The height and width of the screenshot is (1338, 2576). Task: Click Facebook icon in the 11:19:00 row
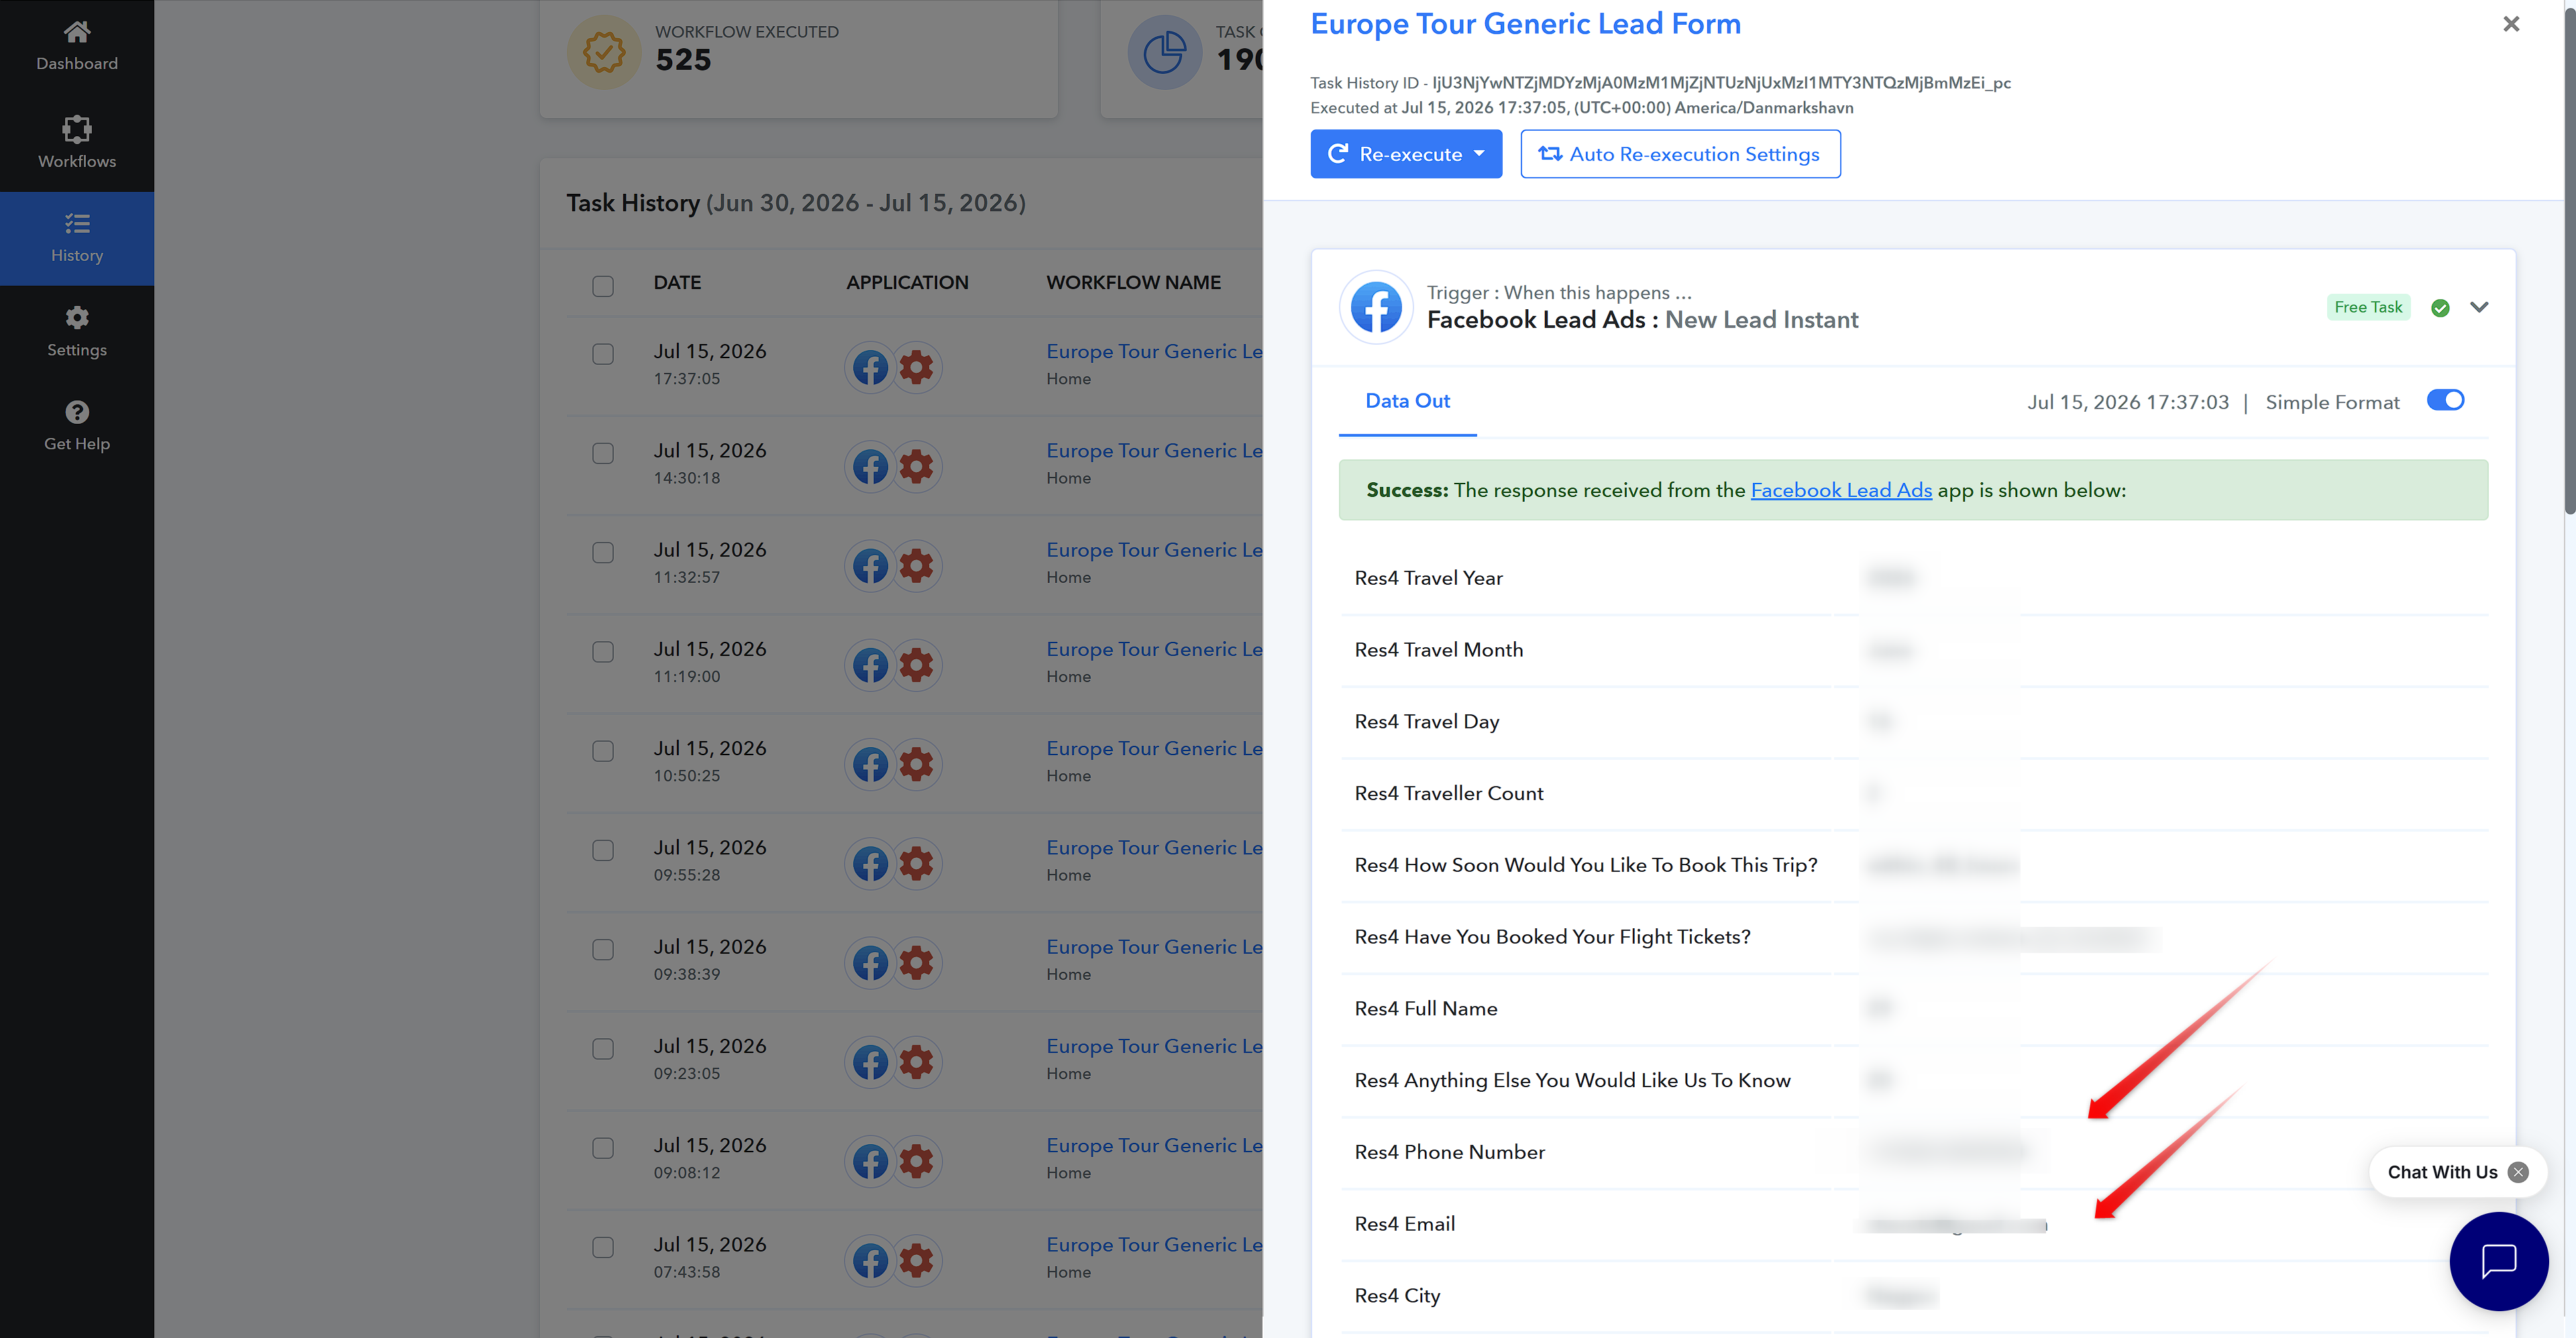(870, 665)
